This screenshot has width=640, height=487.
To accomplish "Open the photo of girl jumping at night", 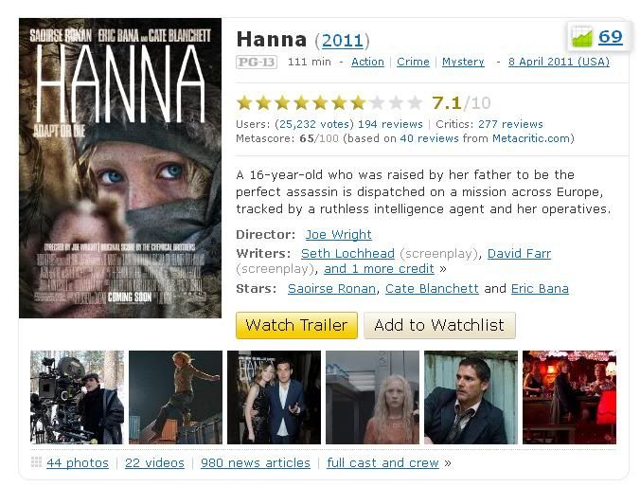I will click(175, 397).
